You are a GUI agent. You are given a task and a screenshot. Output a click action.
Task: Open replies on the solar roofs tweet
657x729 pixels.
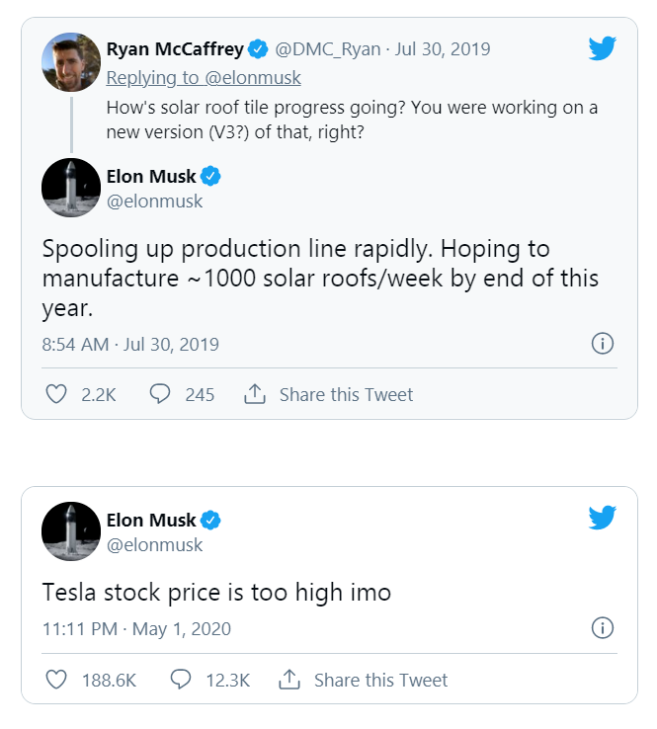point(160,394)
